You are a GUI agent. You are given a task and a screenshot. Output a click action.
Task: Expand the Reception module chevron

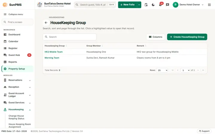[x=30, y=87]
